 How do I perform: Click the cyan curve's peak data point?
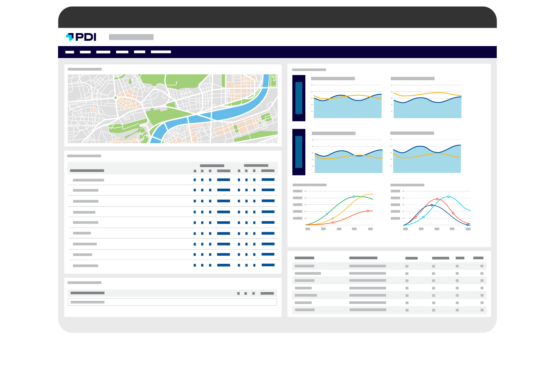[x=448, y=197]
